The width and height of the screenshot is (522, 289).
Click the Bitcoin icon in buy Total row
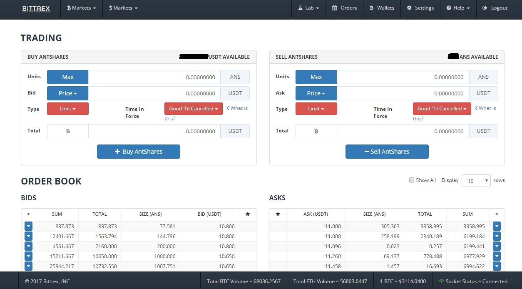pos(68,131)
